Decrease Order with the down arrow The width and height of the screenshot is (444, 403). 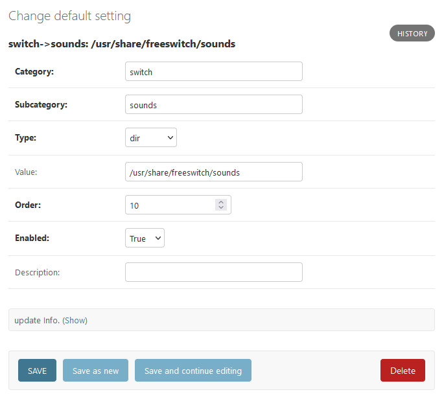point(221,208)
